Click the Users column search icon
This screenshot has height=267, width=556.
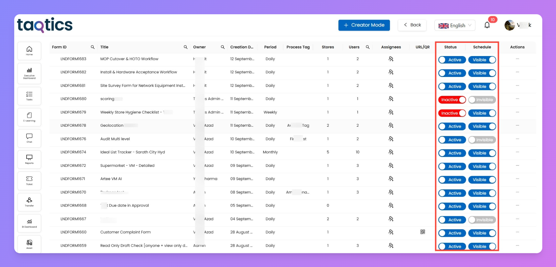click(368, 47)
